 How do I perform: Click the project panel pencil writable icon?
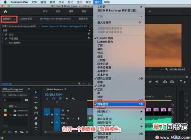(x=4, y=132)
